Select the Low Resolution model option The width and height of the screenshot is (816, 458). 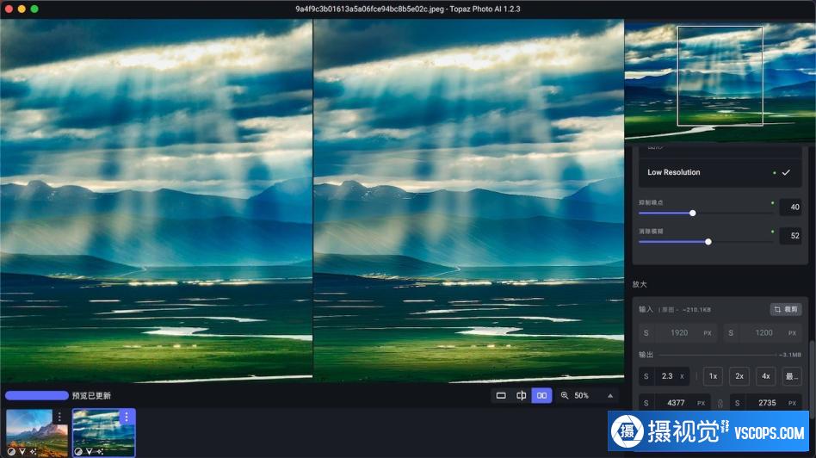(720, 172)
